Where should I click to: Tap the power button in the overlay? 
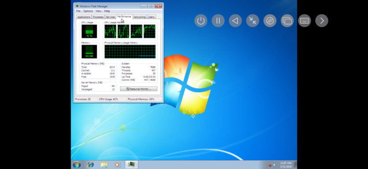pos(201,21)
